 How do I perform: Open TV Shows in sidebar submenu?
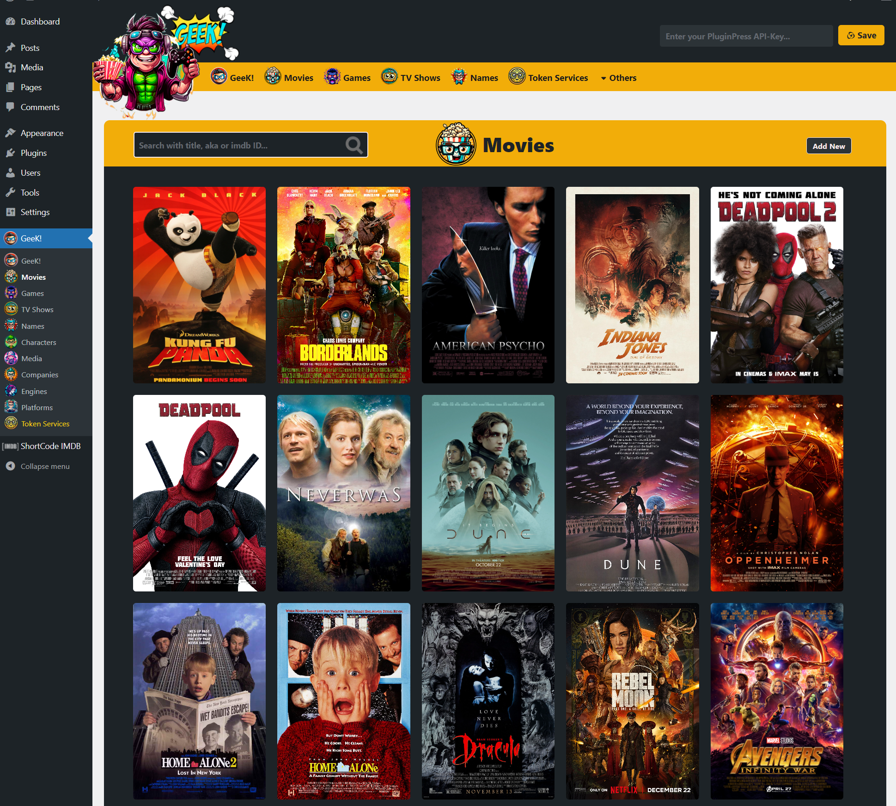[x=37, y=309]
